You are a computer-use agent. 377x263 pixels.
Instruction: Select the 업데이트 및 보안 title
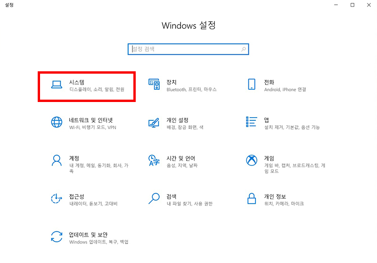pyautogui.click(x=88, y=235)
